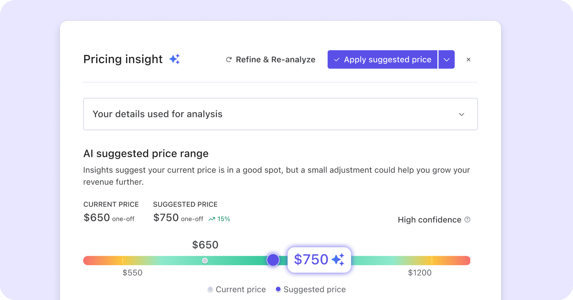Screen dimensions: 573x300
Task: Click the checkmark icon in Apply suggested price
Action: tap(337, 60)
